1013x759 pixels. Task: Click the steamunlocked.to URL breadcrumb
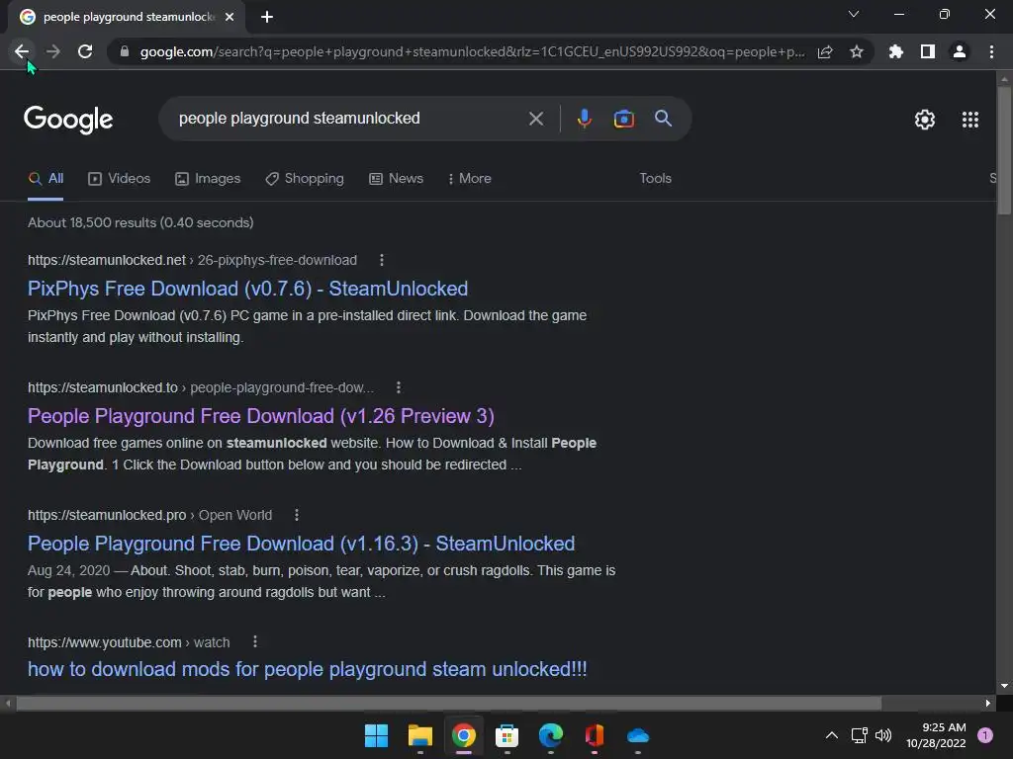(x=200, y=387)
